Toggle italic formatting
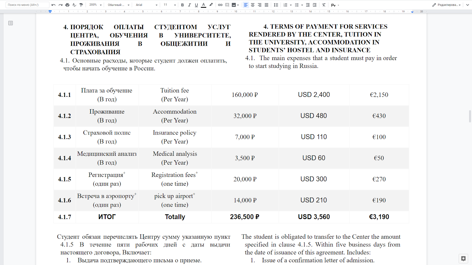The width and height of the screenshot is (472, 265). (x=189, y=5)
